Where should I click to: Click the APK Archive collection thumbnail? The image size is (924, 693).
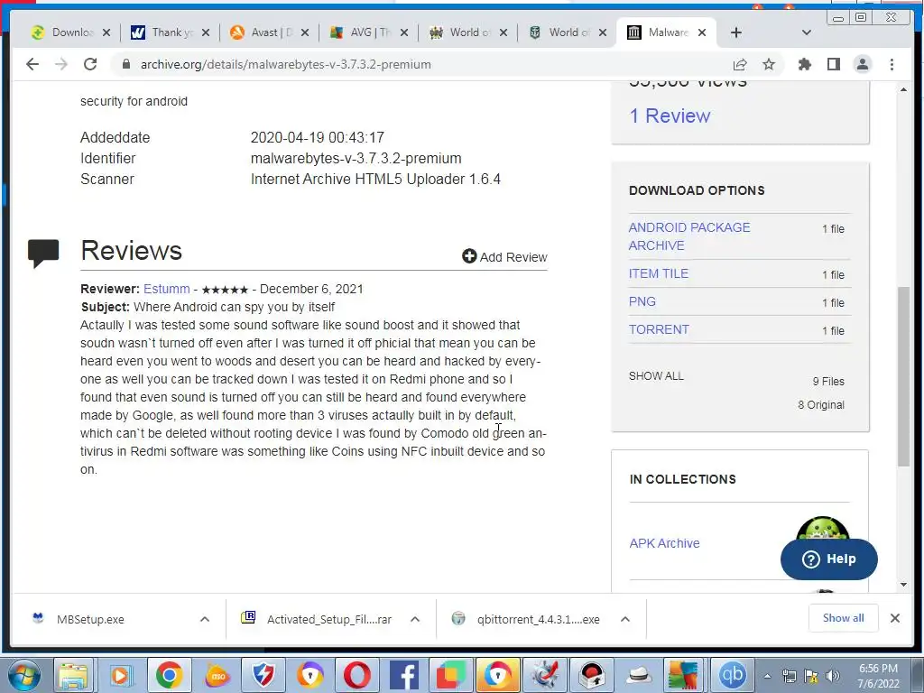click(822, 530)
